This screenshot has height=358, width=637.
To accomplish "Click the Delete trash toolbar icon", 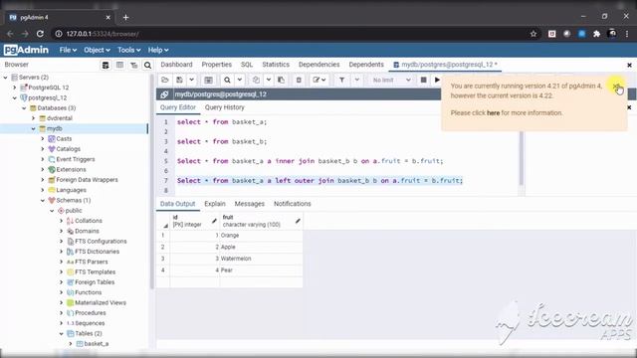I will coord(299,80).
